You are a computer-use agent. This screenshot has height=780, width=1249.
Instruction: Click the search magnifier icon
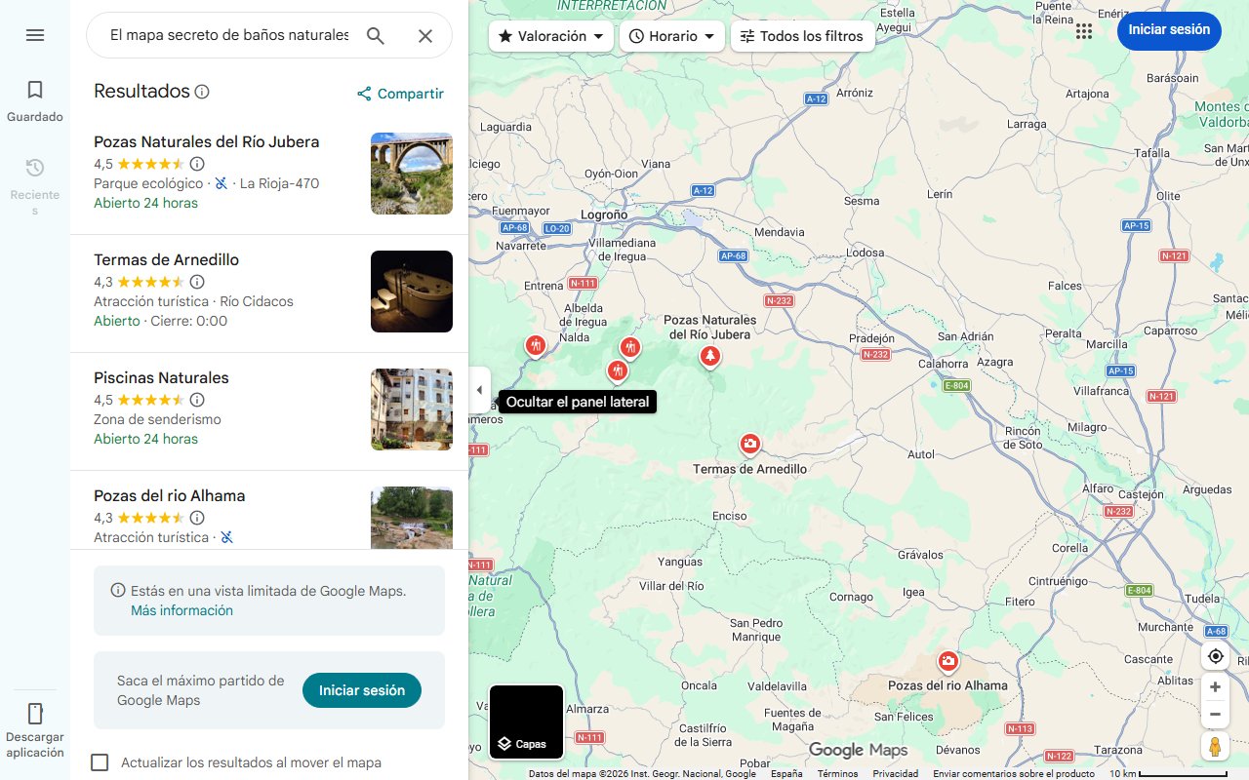coord(375,35)
